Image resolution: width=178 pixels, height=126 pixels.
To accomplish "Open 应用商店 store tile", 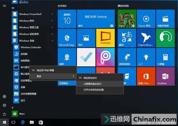I will click(x=67, y=83).
